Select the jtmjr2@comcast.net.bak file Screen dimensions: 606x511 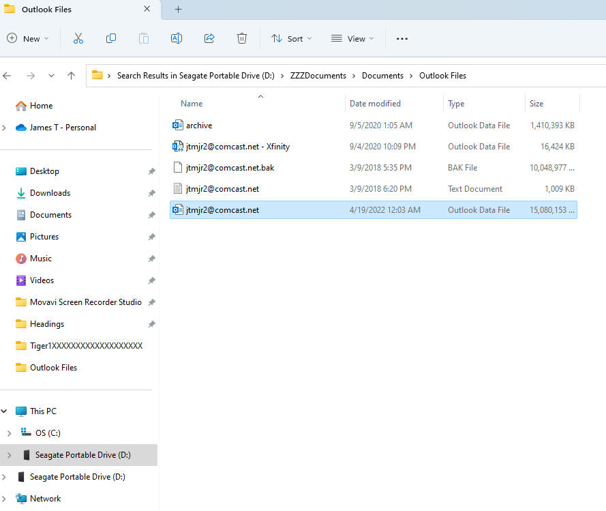pos(230,168)
